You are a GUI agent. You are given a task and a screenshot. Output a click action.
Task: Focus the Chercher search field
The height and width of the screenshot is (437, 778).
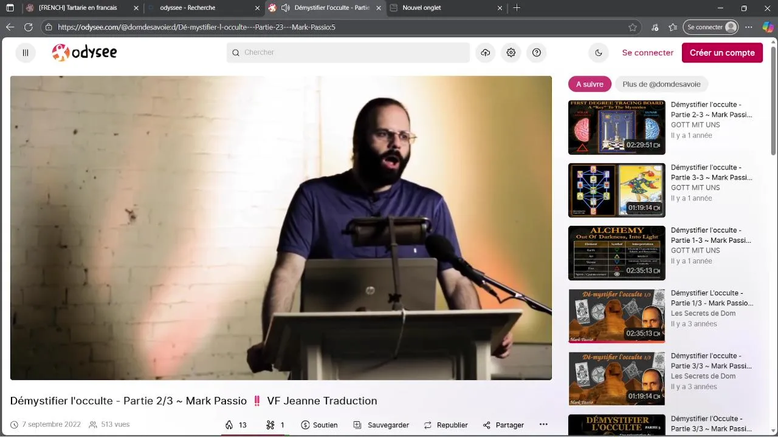(x=348, y=53)
